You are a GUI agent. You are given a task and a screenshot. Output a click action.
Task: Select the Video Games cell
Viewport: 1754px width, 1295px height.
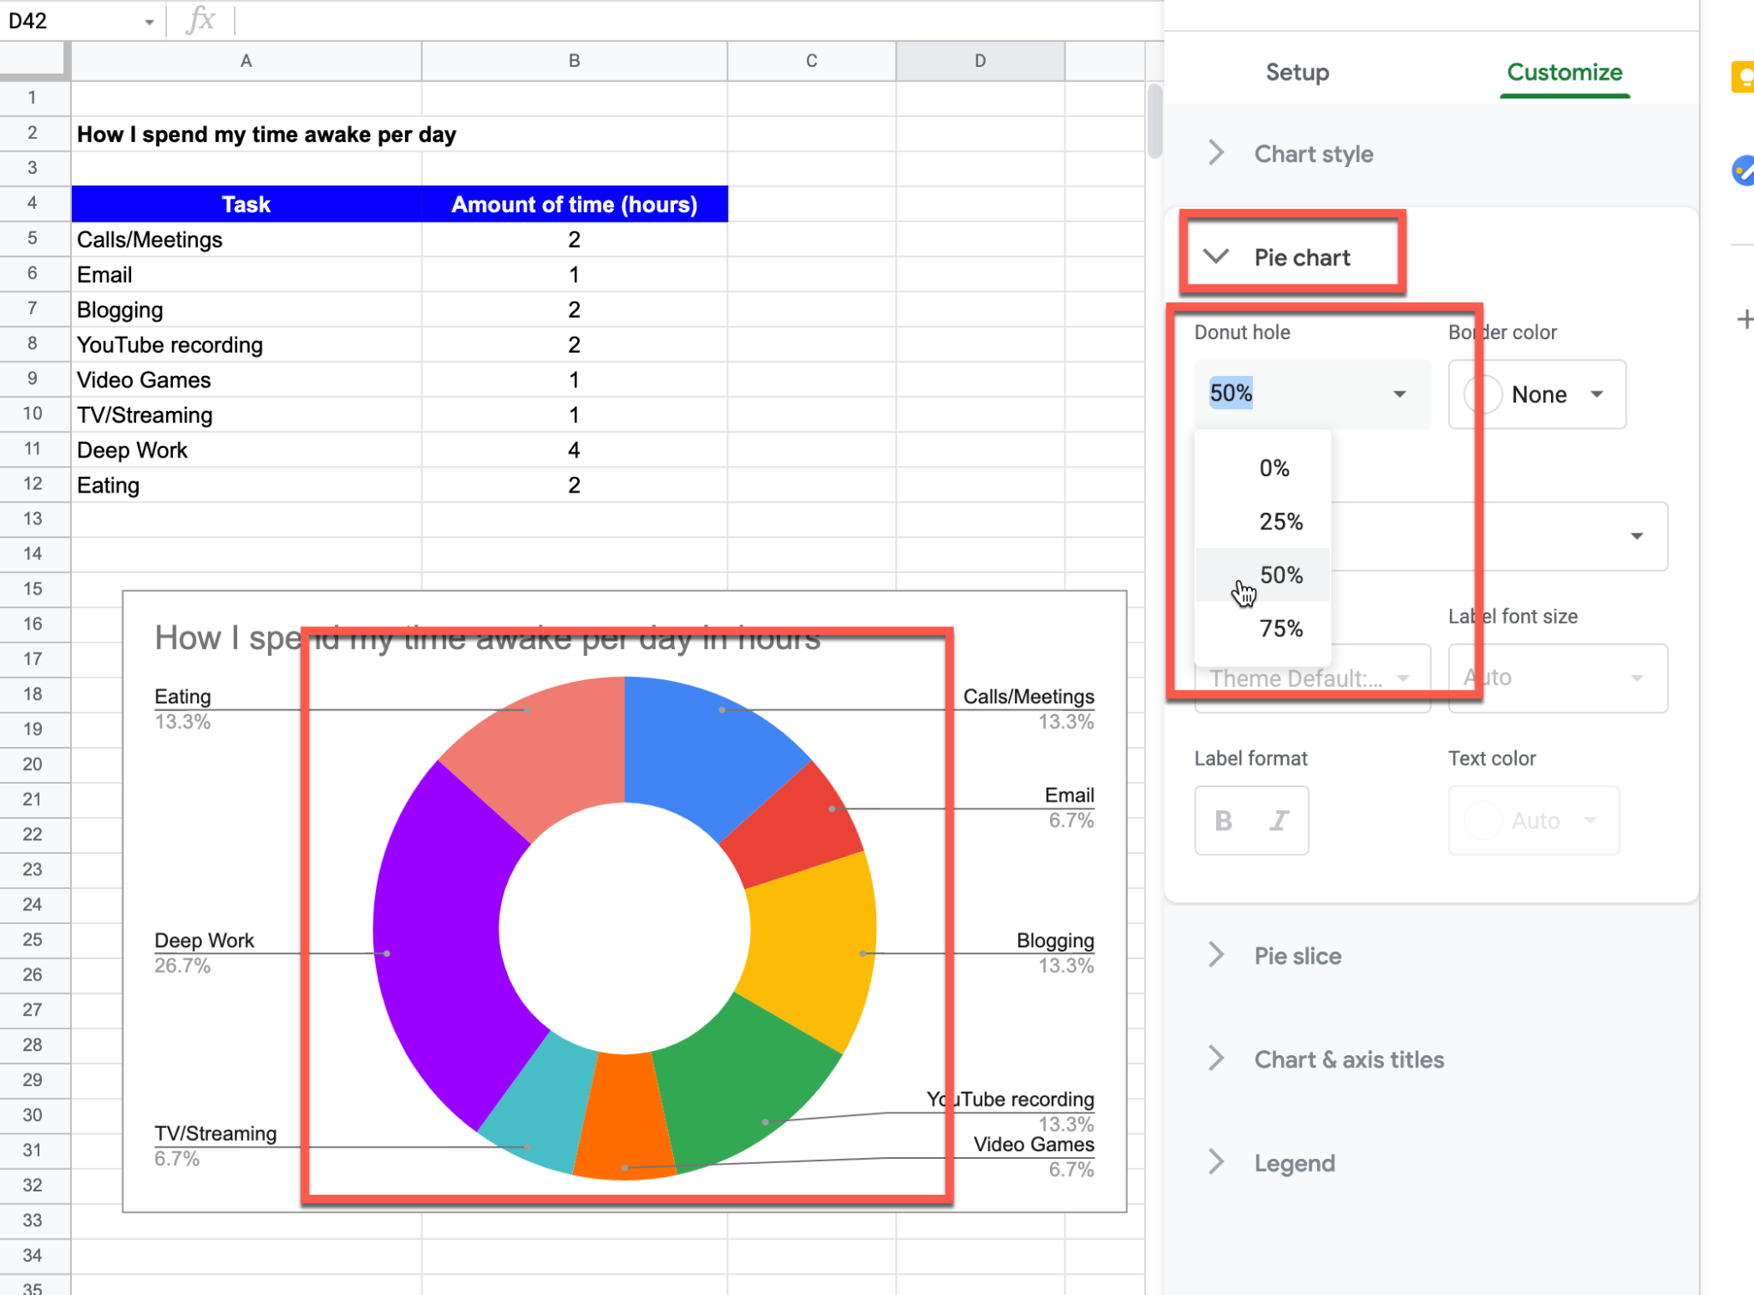point(246,380)
